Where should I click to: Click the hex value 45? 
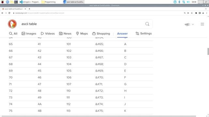coord(40,71)
